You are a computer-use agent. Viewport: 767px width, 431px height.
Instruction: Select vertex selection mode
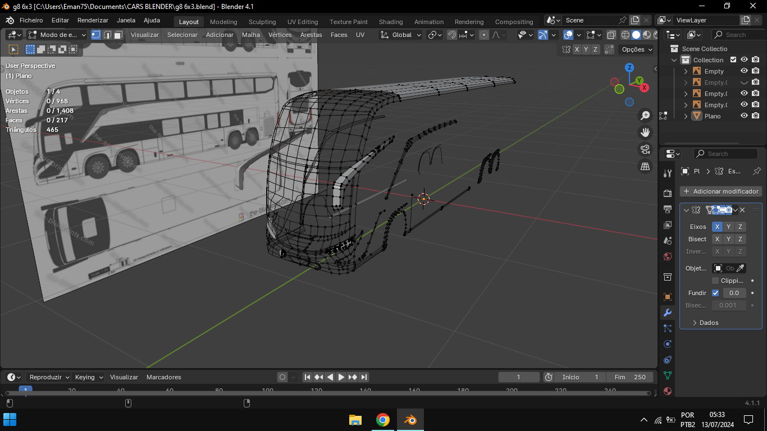[x=96, y=35]
